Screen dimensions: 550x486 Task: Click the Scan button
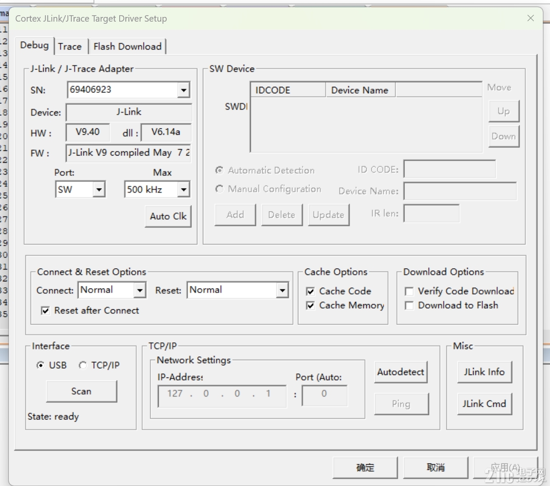(81, 391)
